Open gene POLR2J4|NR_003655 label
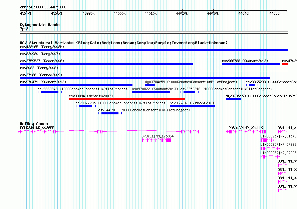 (x=37, y=128)
